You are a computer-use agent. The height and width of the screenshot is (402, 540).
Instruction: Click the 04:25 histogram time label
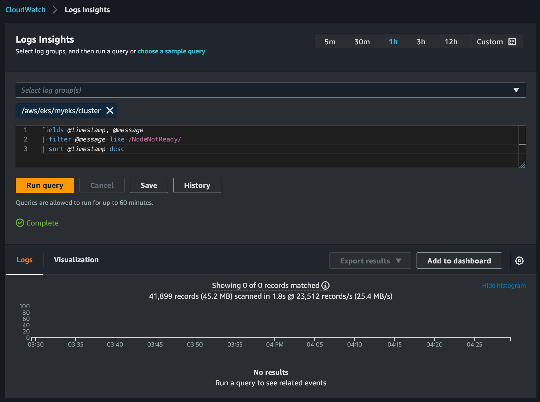[x=474, y=345]
